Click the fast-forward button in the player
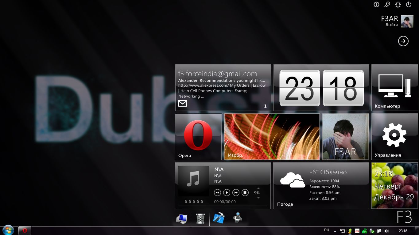This screenshot has width=419, height=235. [x=236, y=192]
